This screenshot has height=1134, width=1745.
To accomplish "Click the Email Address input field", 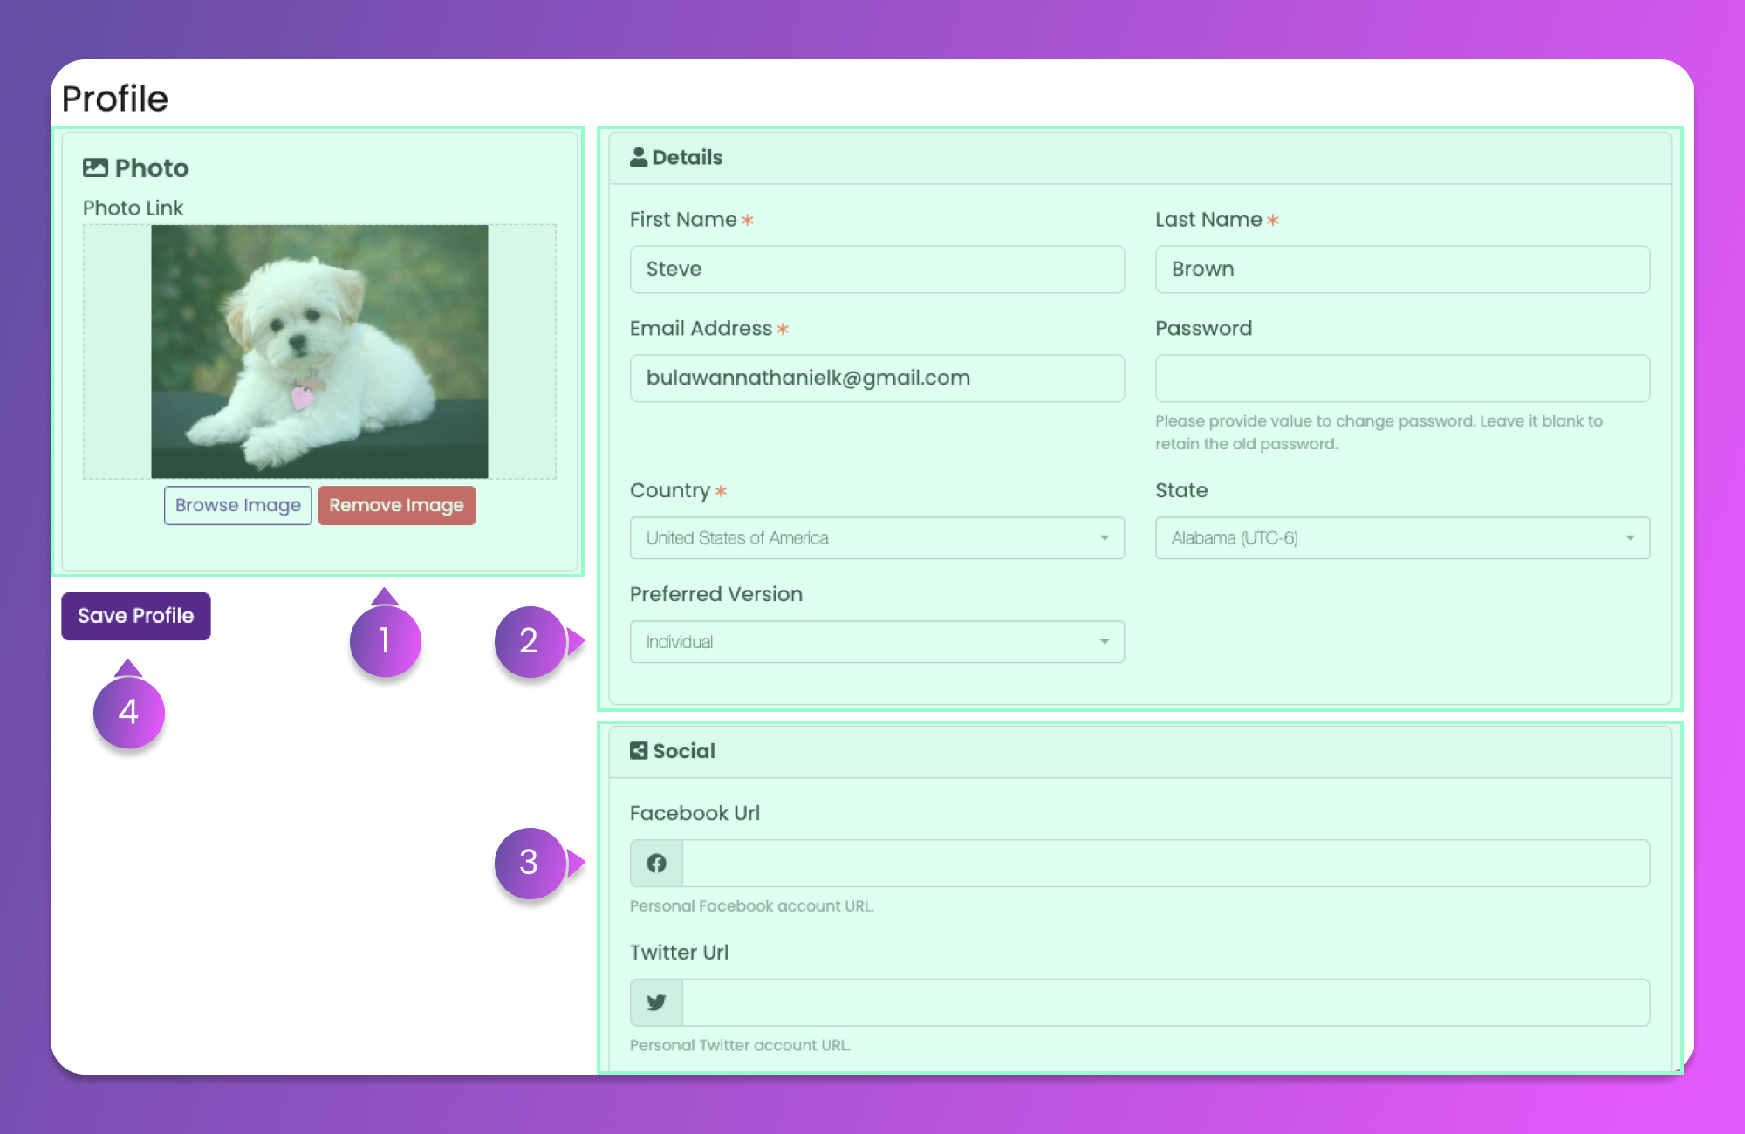I will pyautogui.click(x=877, y=378).
